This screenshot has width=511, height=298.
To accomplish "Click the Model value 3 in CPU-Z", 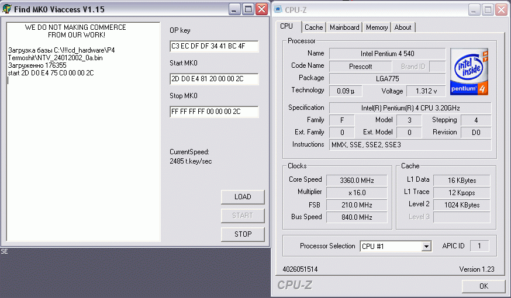I will click(x=409, y=120).
